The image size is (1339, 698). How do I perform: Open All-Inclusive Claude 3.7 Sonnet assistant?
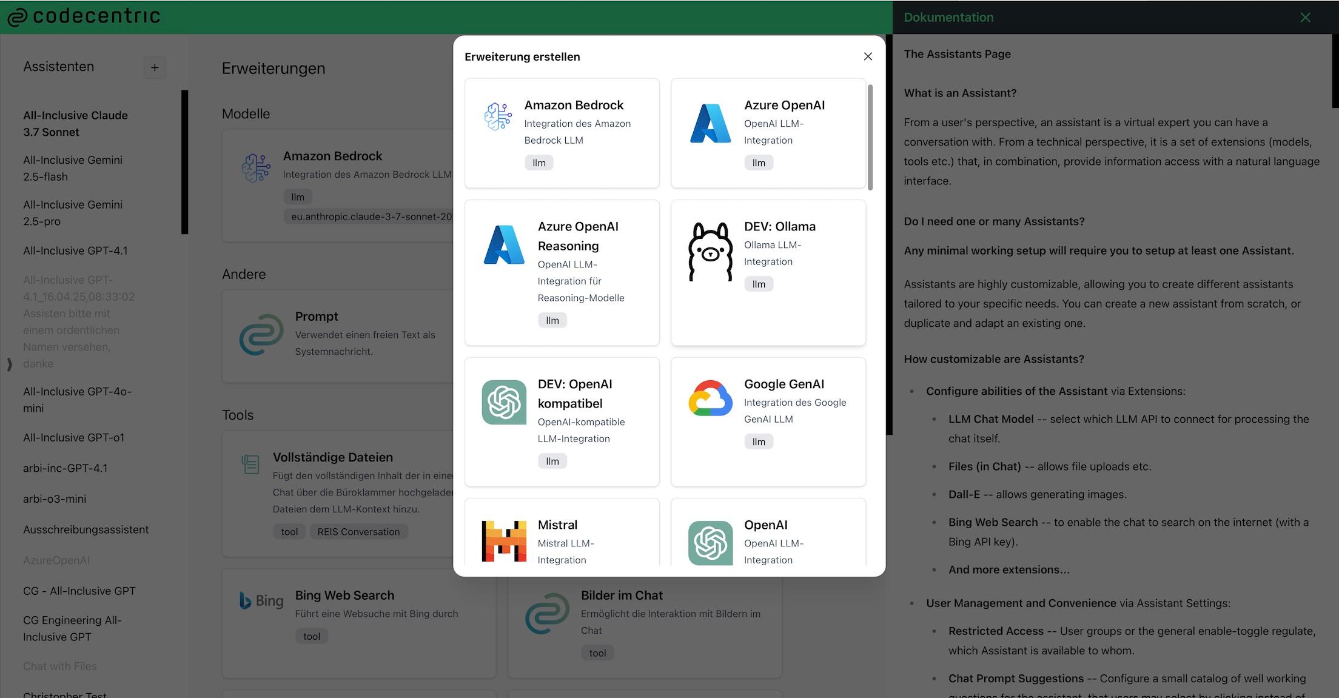75,123
